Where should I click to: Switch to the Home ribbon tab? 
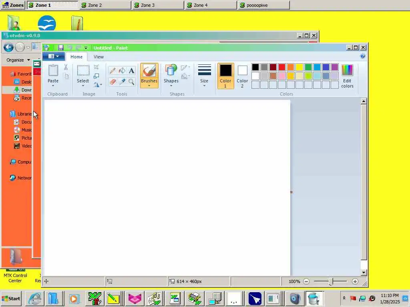pos(76,57)
